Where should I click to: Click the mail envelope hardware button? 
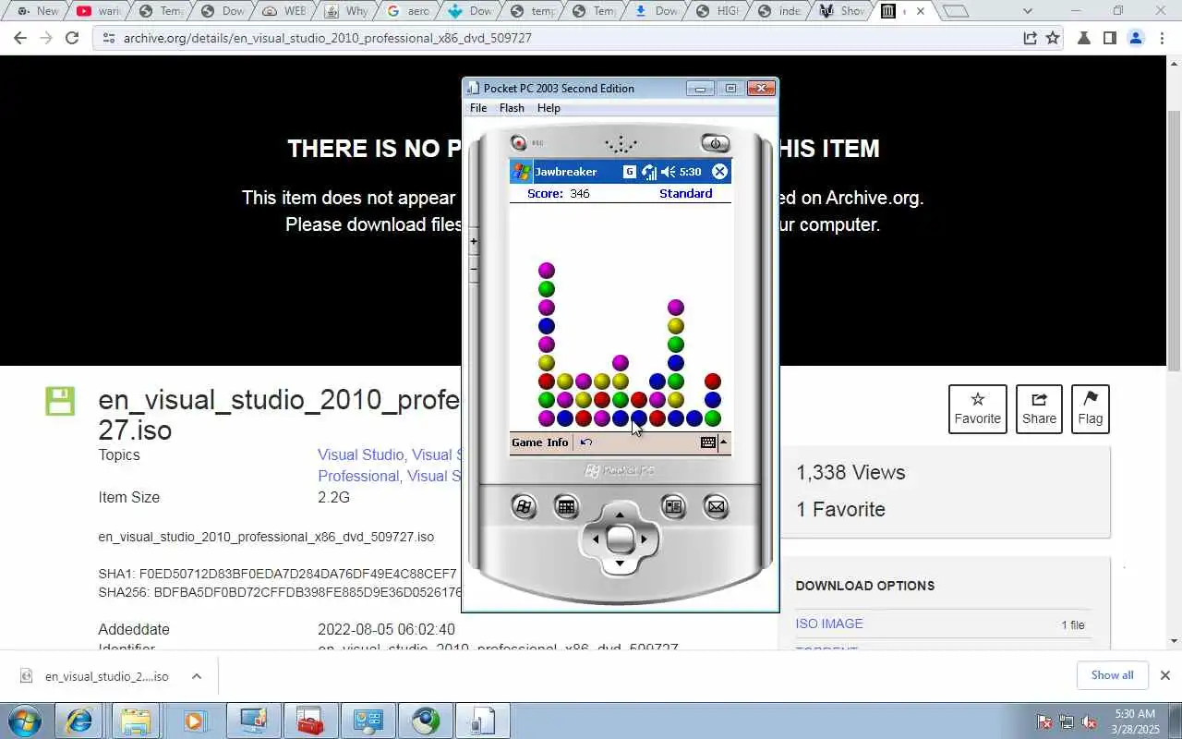pyautogui.click(x=716, y=506)
